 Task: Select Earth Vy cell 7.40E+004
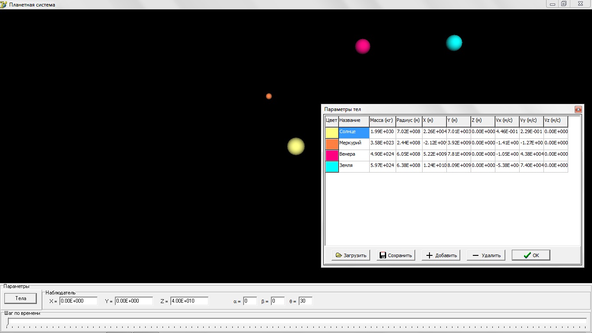pyautogui.click(x=531, y=166)
